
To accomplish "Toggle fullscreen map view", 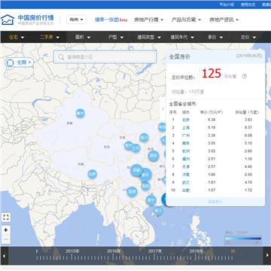I will (x=6, y=218).
